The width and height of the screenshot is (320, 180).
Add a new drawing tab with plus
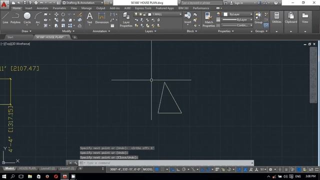click(74, 37)
